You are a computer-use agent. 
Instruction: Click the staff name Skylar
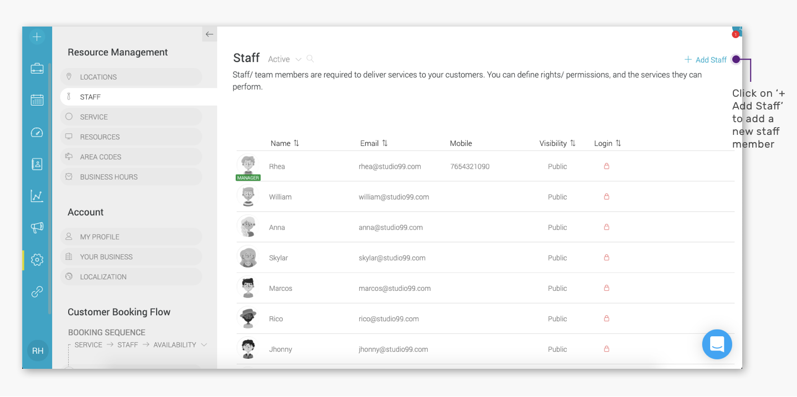pos(278,258)
